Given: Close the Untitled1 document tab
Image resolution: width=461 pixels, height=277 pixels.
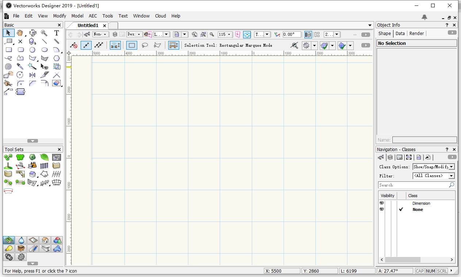Looking at the screenshot, I should pyautogui.click(x=104, y=26).
